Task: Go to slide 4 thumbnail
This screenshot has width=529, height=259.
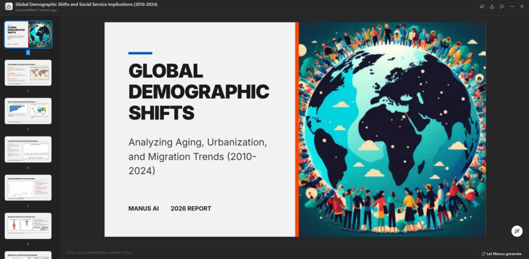Action: pos(28,149)
